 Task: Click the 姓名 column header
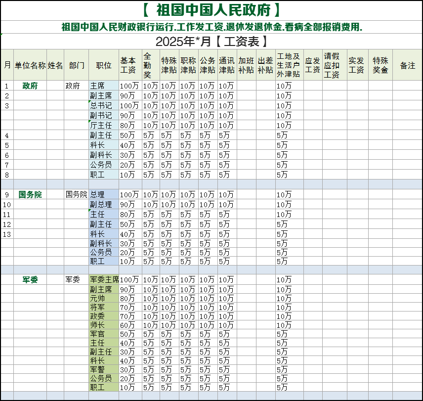[55, 65]
